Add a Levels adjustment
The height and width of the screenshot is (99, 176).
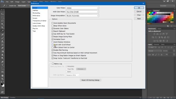(x=157, y=34)
